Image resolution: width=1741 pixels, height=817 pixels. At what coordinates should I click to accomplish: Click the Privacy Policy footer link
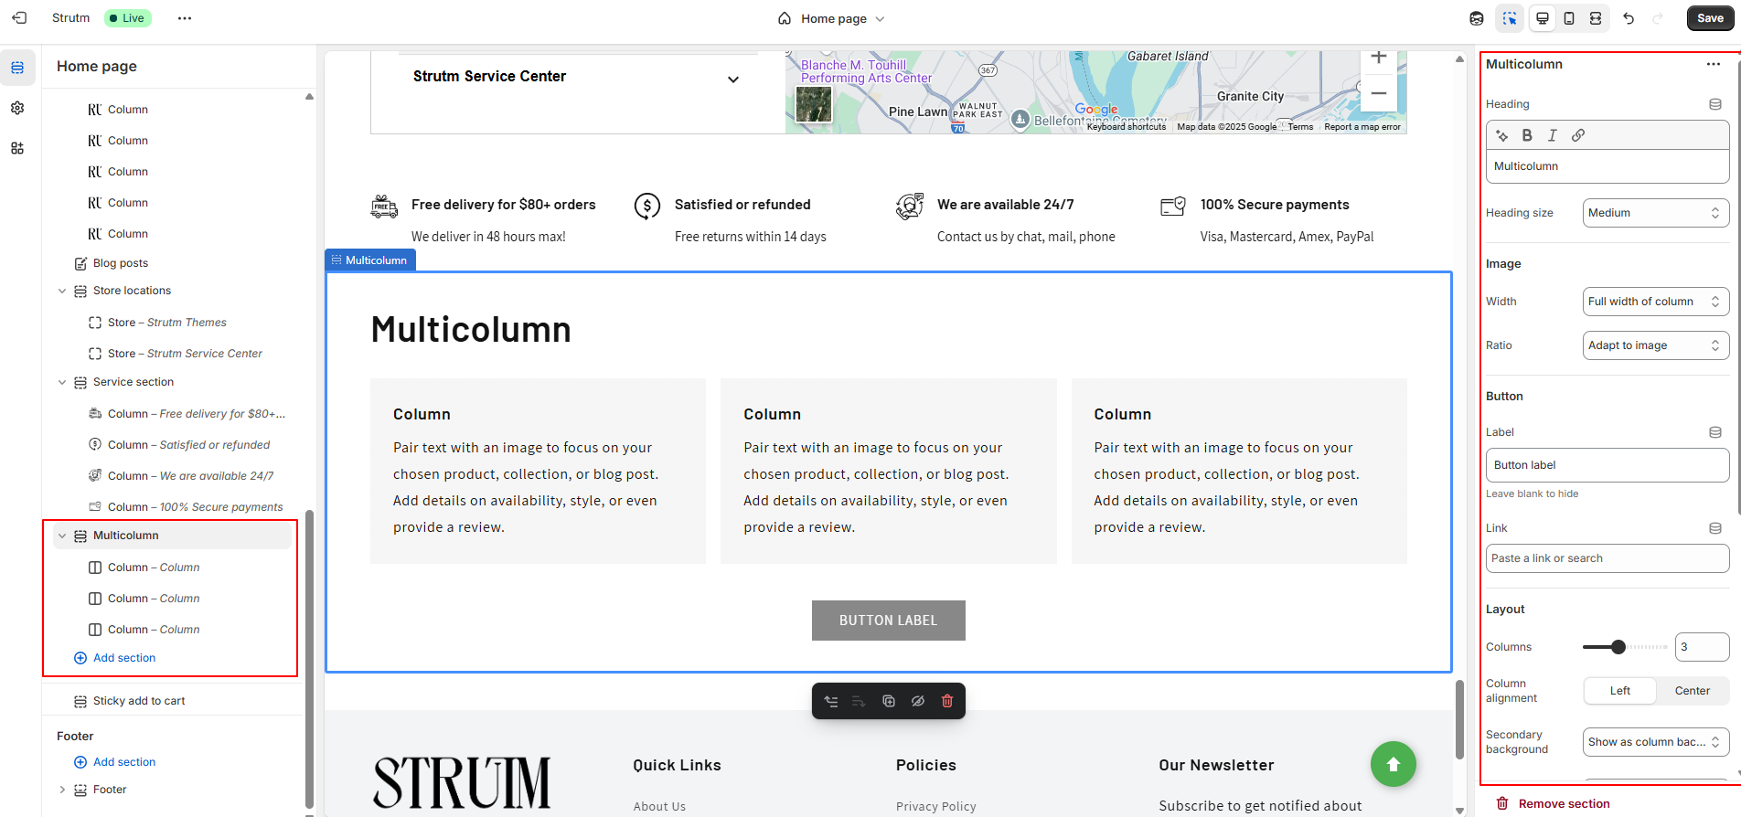pos(936,806)
